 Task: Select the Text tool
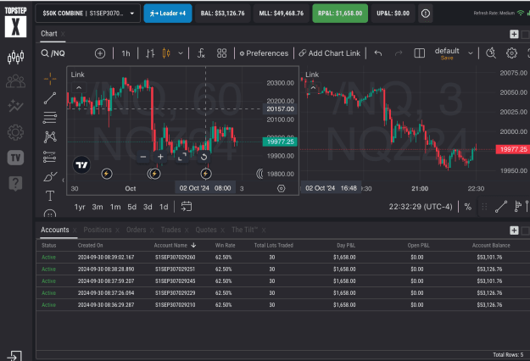tap(50, 196)
